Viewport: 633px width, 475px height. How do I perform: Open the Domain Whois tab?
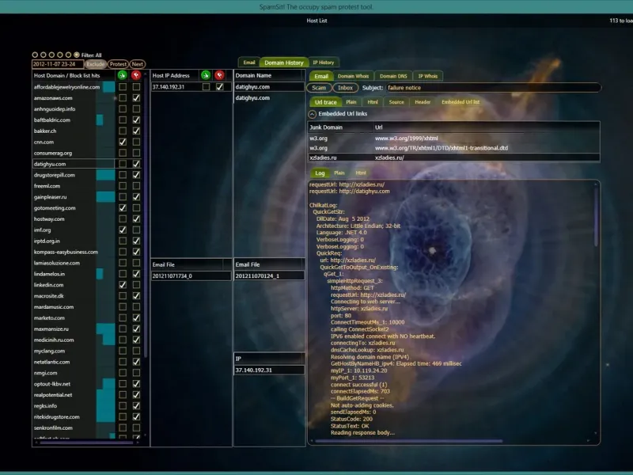(353, 76)
